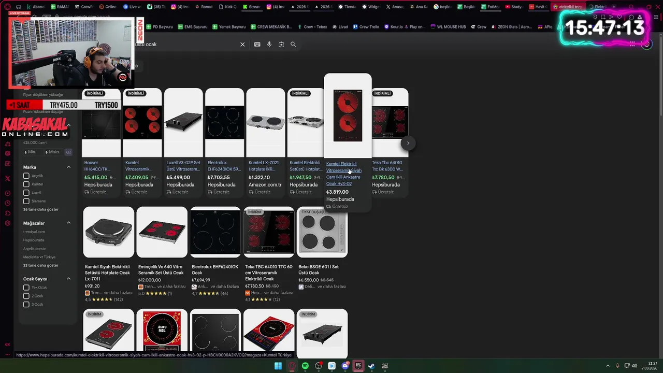Viewport: 663px width, 373px height.
Task: Open the on-screen keyboard icon in search bar
Action: coord(257,45)
